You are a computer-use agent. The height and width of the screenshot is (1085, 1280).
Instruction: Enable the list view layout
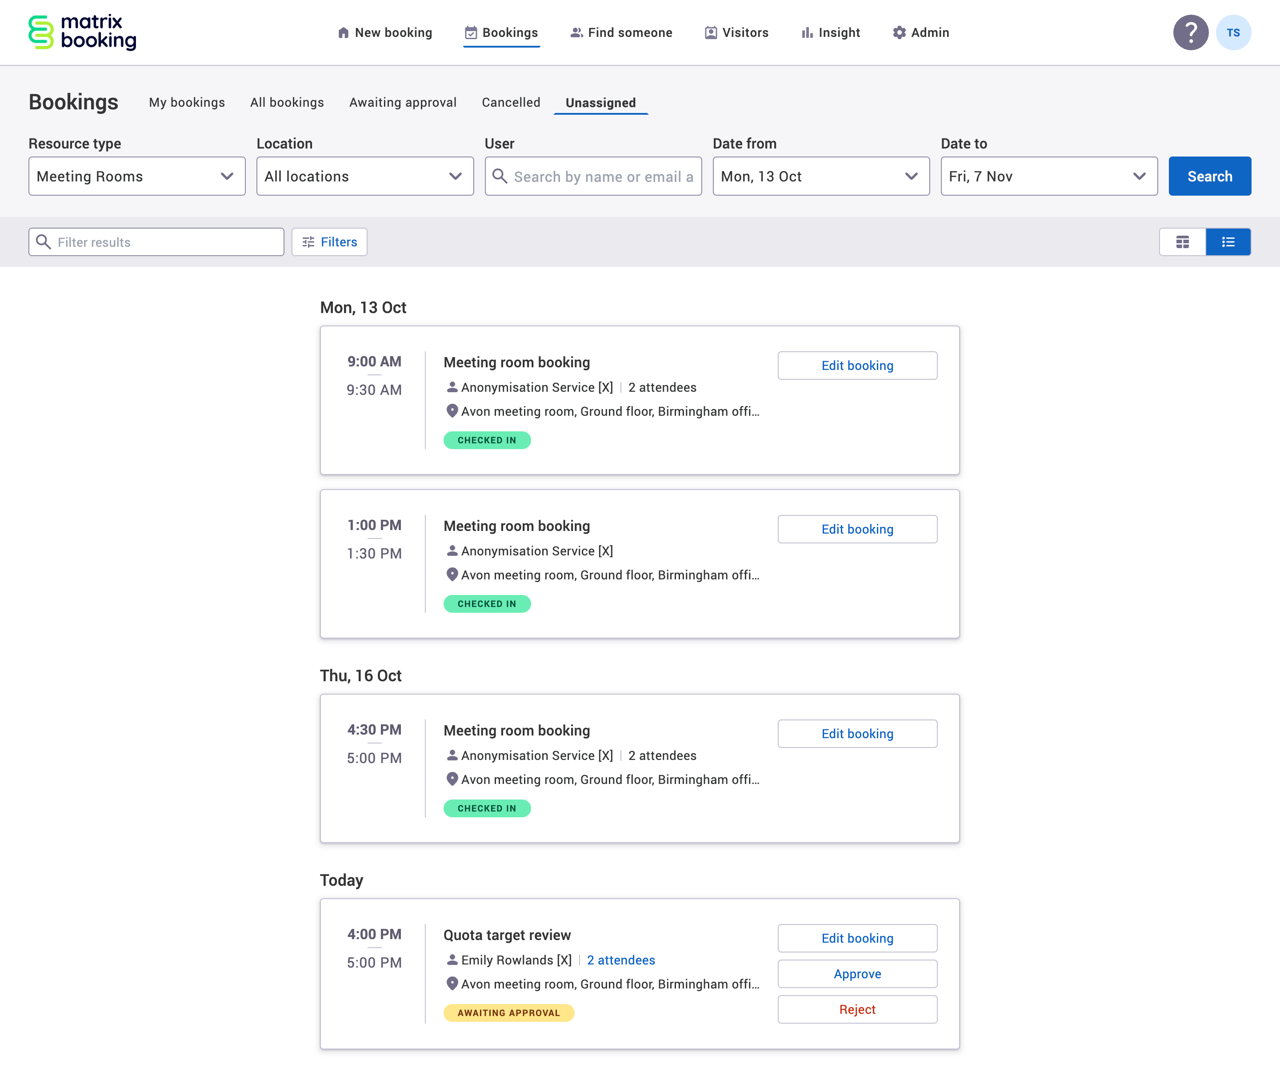coord(1228,242)
